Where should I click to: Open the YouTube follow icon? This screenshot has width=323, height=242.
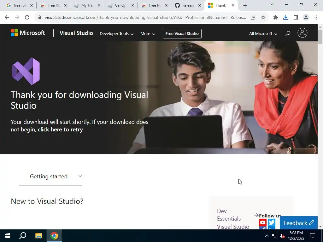pyautogui.click(x=263, y=222)
